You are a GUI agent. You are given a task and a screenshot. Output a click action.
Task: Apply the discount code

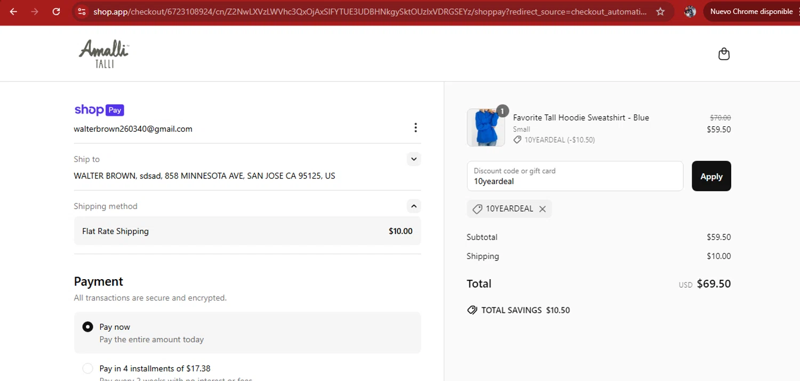[711, 176]
